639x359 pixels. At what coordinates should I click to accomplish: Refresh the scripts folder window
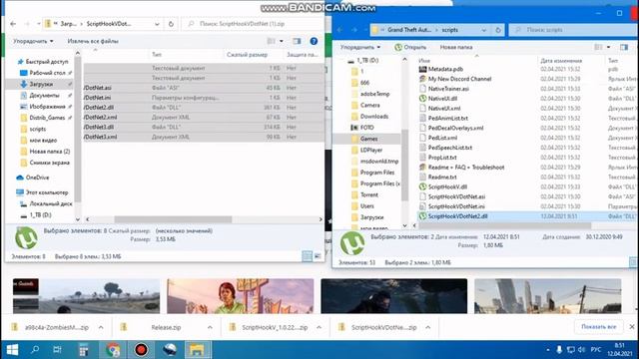pos(498,30)
